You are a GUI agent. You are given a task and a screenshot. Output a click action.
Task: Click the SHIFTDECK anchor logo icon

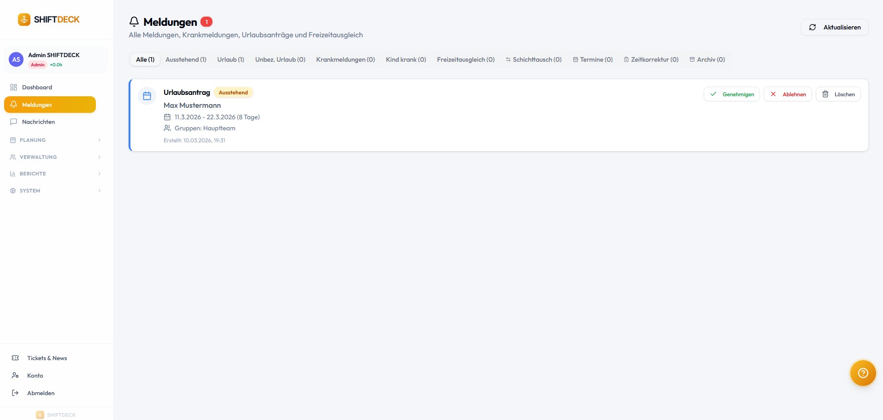[x=24, y=19]
